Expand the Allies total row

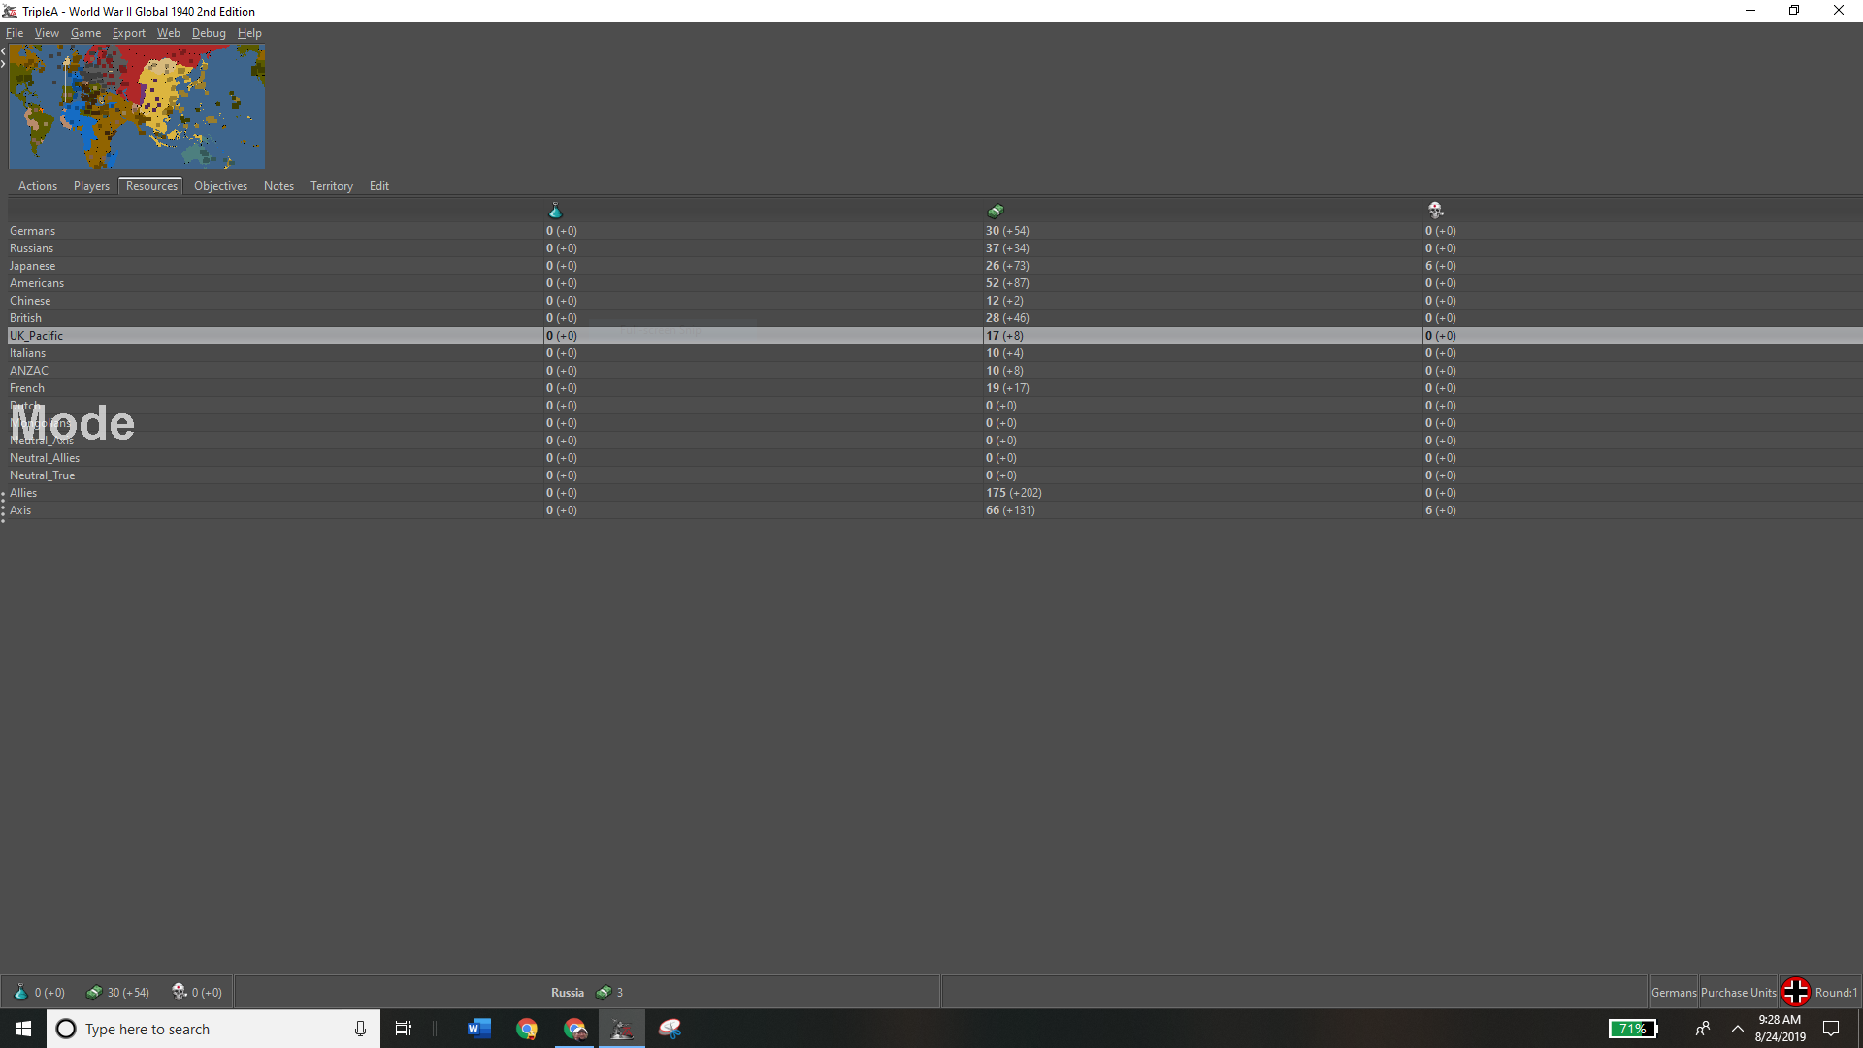(4, 493)
